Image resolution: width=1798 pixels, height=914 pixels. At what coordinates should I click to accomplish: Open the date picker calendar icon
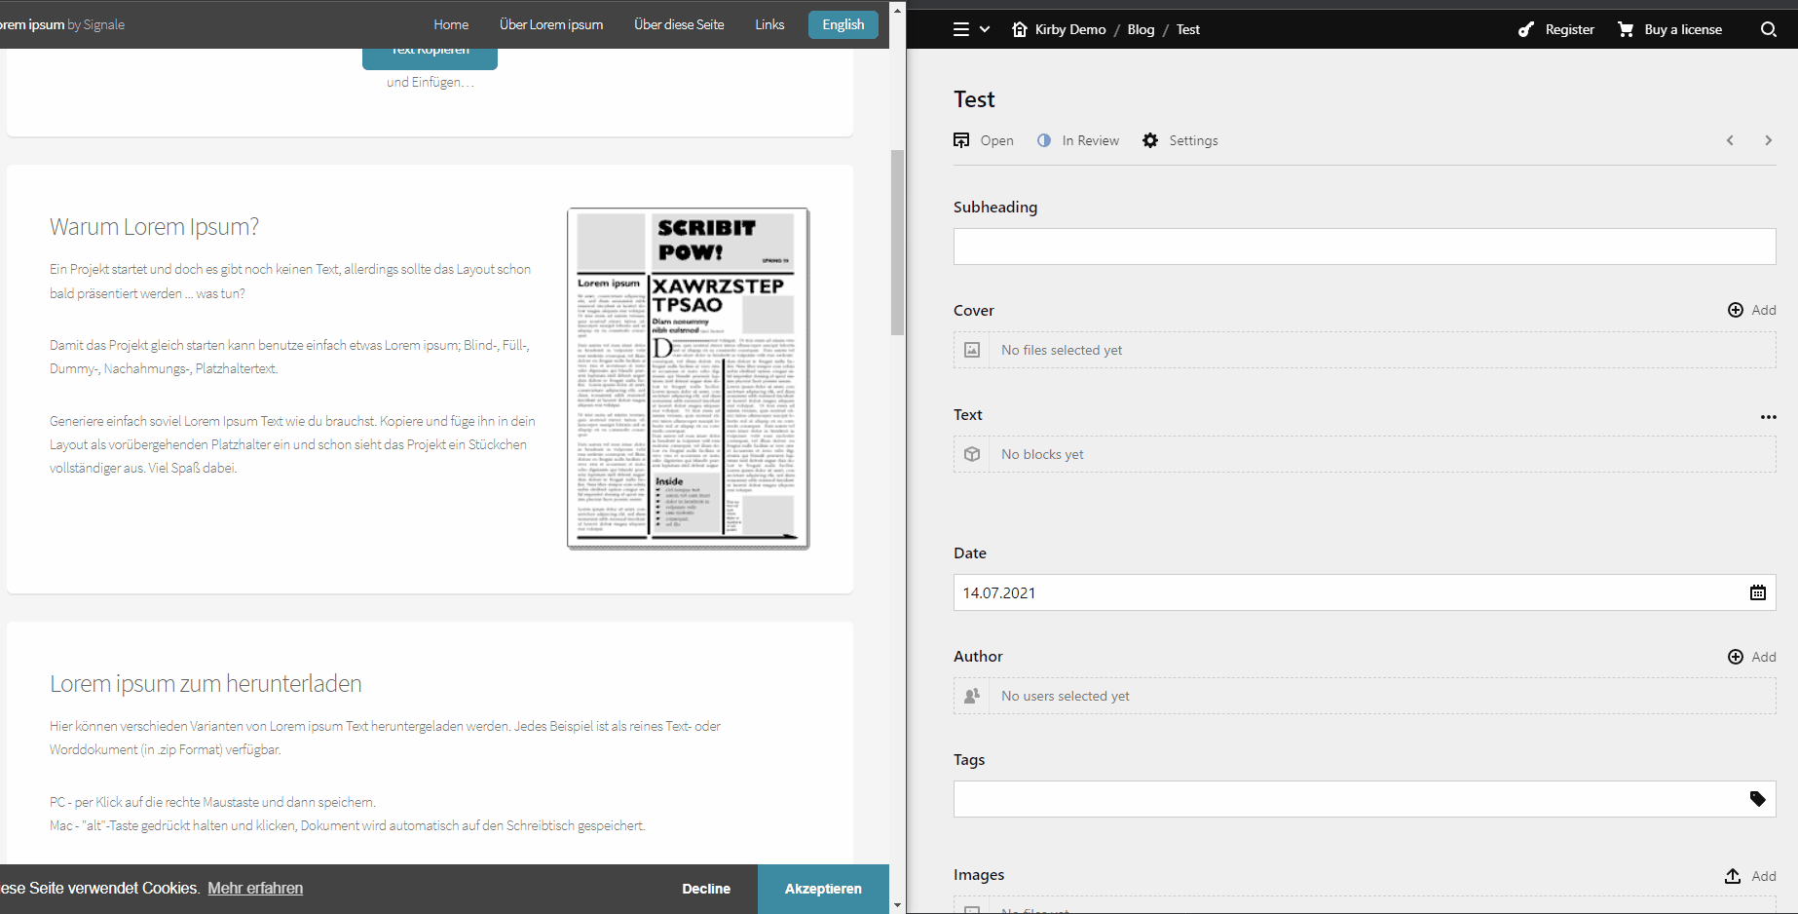coord(1758,592)
